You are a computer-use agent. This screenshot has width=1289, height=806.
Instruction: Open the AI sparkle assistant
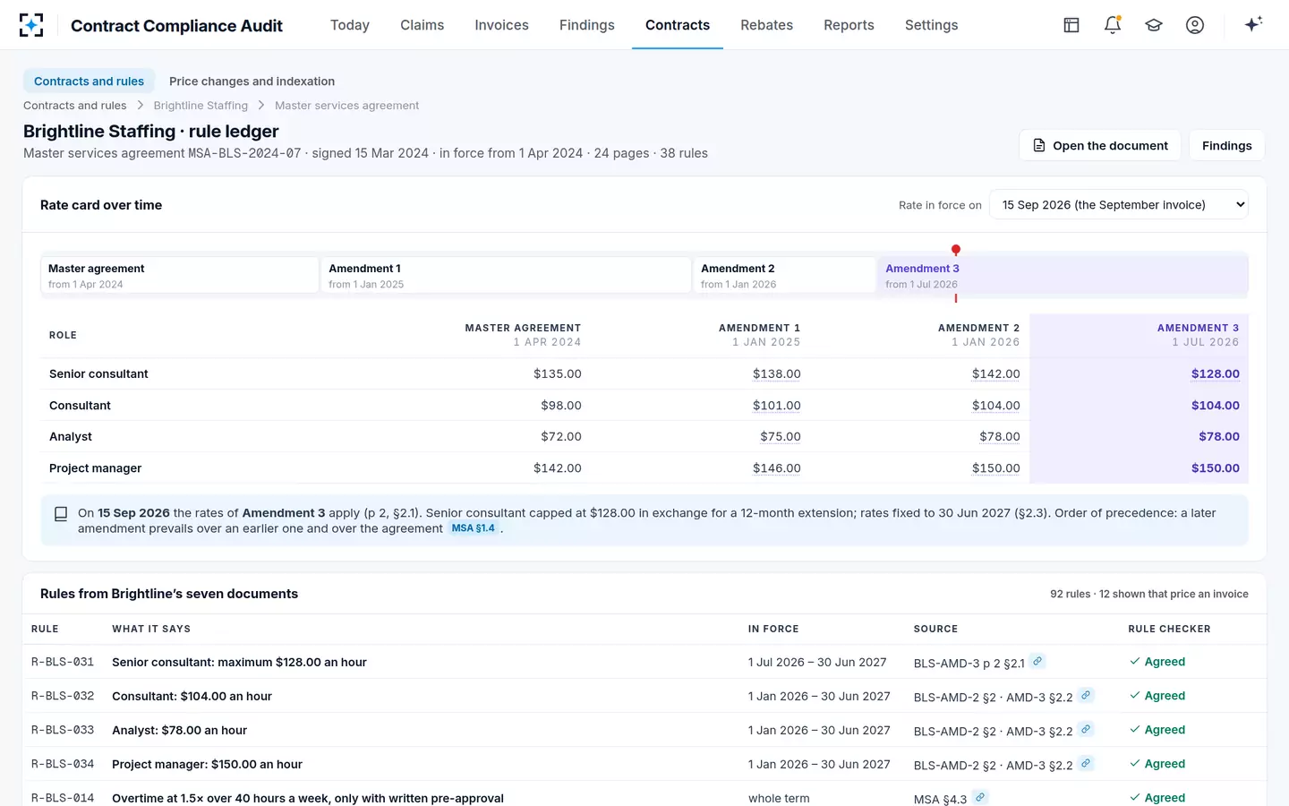coord(1253,24)
